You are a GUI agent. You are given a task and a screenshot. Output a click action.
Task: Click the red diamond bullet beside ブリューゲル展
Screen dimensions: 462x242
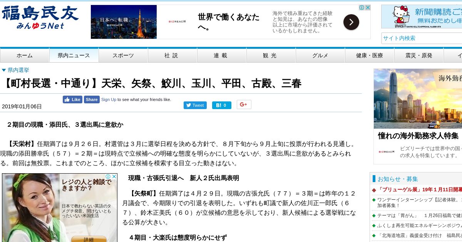(374, 190)
